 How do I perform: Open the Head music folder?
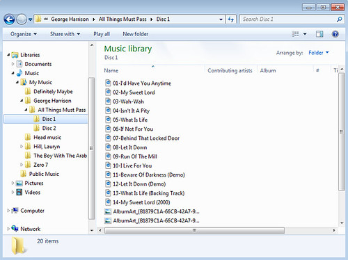pyautogui.click(x=47, y=137)
